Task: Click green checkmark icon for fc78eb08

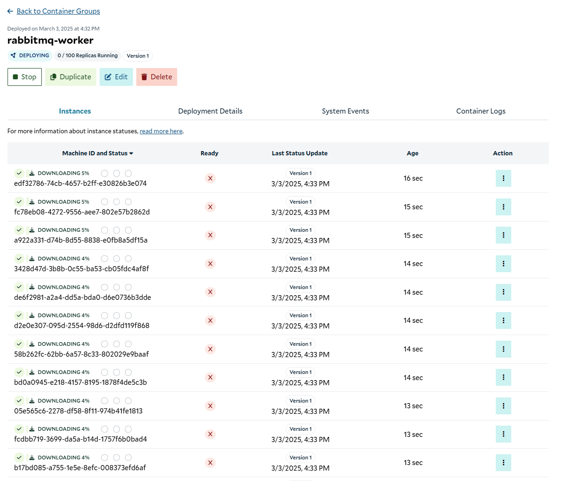Action: pyautogui.click(x=19, y=202)
